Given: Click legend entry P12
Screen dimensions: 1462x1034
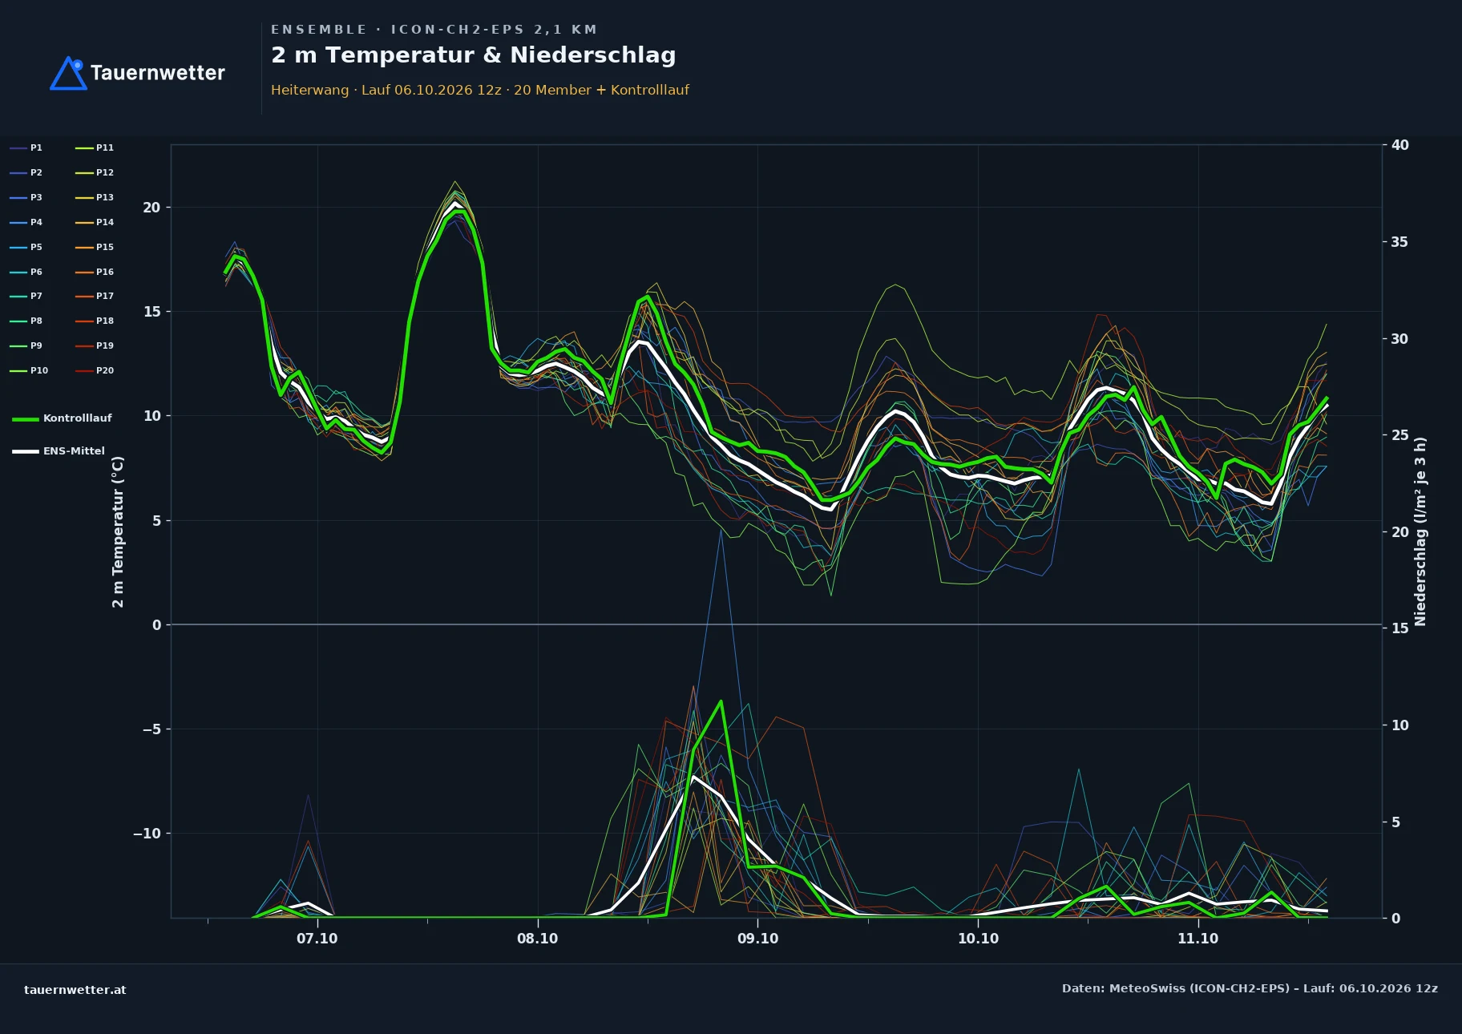Looking at the screenshot, I should 95,172.
